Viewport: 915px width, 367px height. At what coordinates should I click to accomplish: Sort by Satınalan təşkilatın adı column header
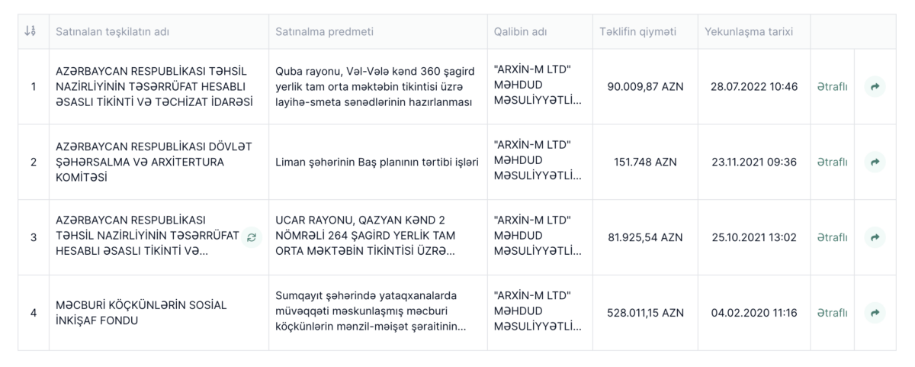[111, 32]
